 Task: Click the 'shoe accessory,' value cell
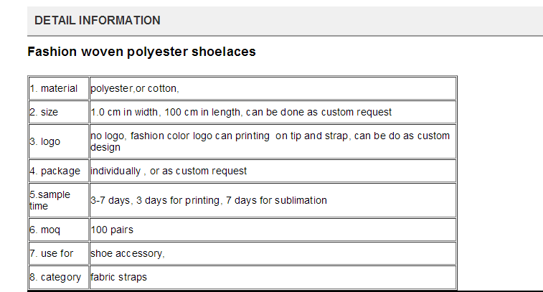click(x=273, y=253)
